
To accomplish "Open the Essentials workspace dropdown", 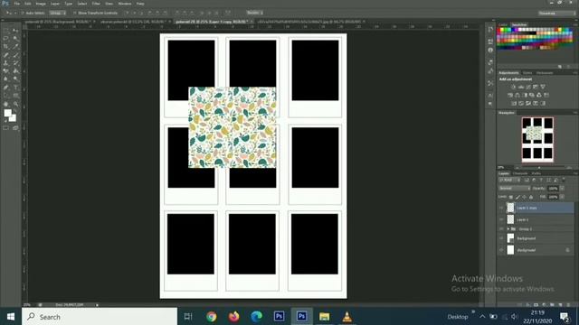I will [556, 14].
